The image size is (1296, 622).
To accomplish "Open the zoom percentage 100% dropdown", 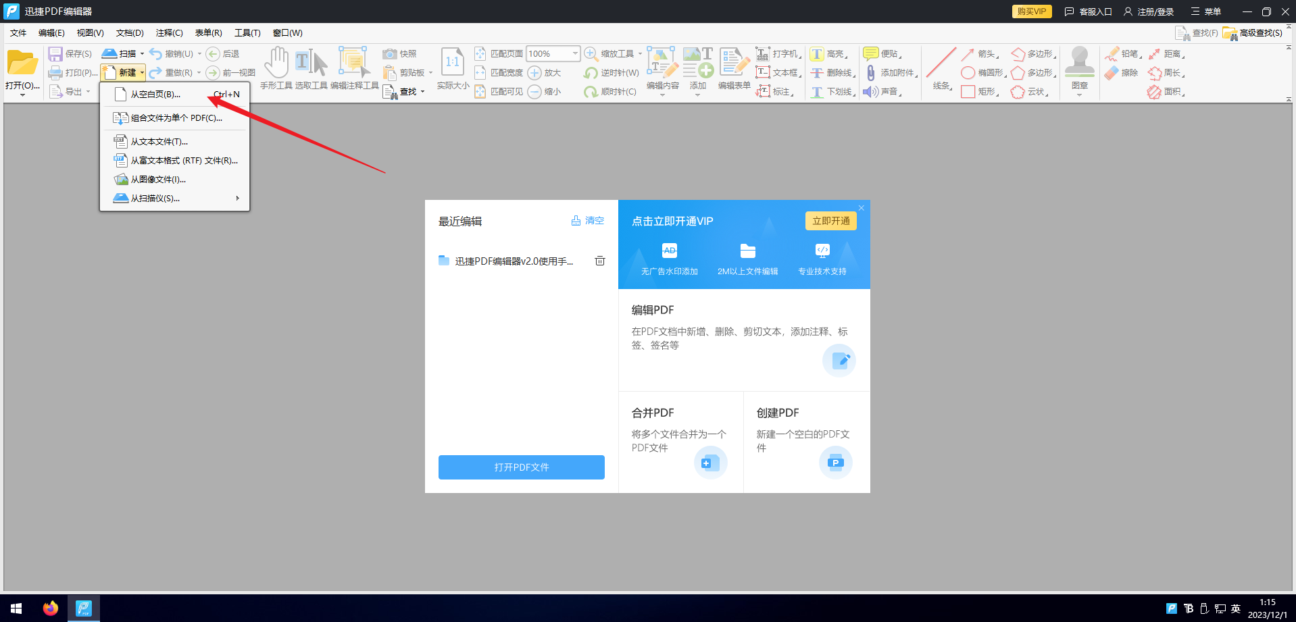I will 575,53.
